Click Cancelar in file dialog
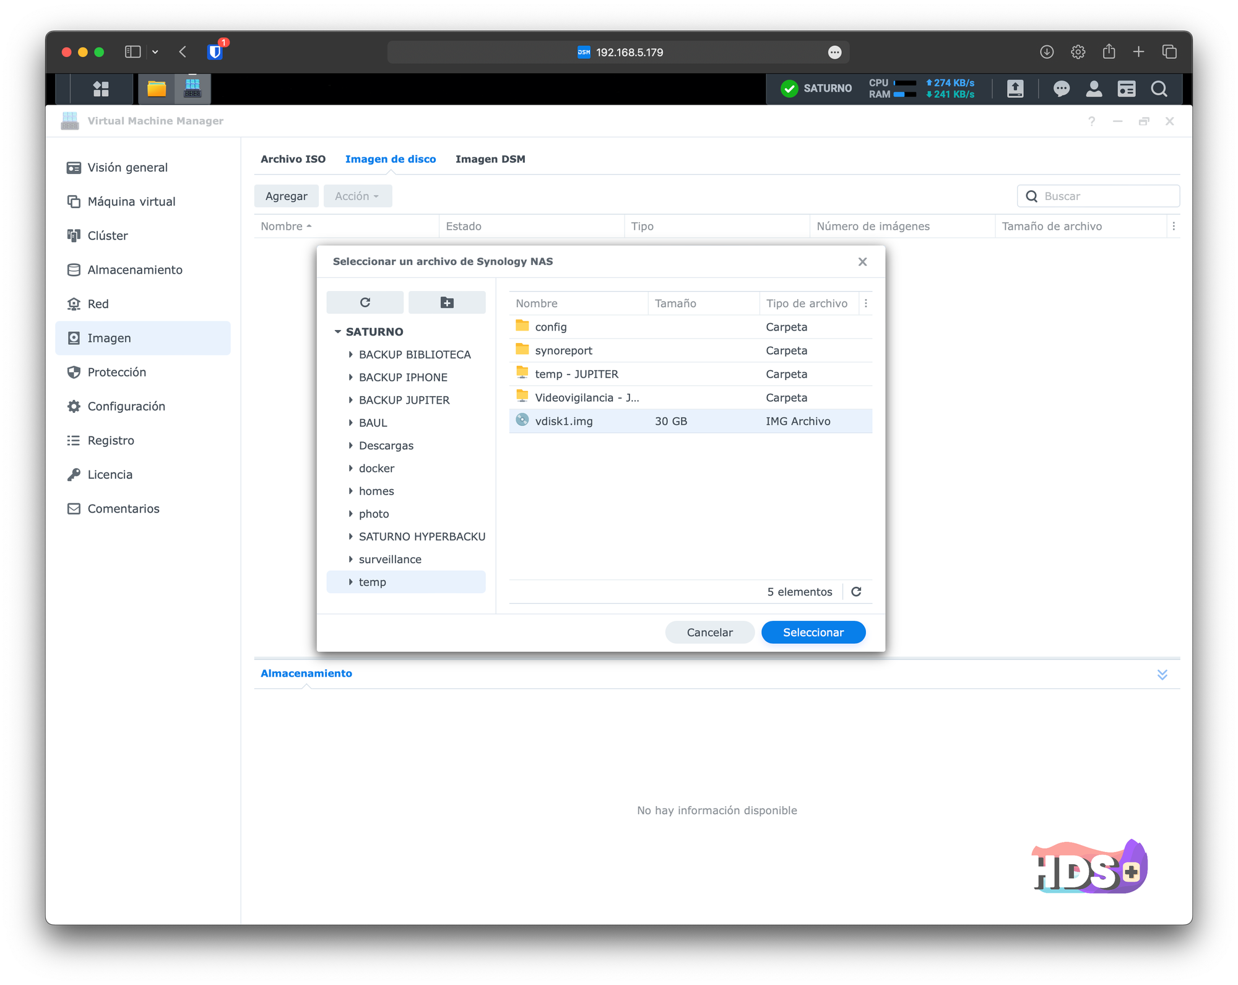 (x=709, y=632)
